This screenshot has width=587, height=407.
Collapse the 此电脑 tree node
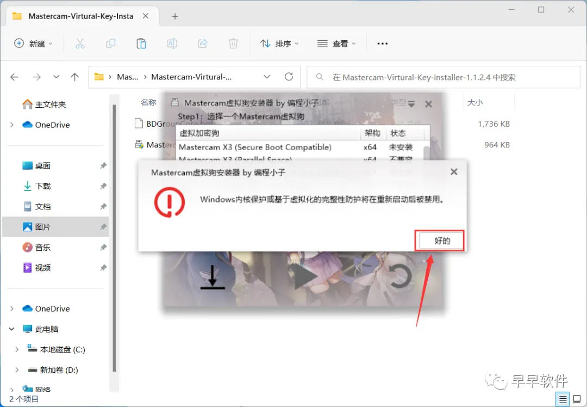11,329
